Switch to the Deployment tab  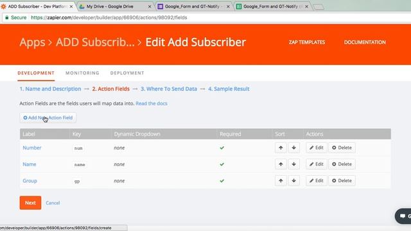(x=127, y=73)
